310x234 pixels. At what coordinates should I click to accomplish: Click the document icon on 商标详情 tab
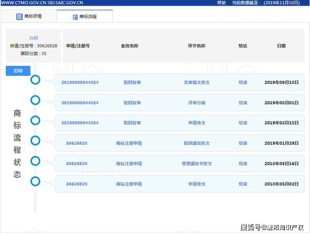point(19,17)
